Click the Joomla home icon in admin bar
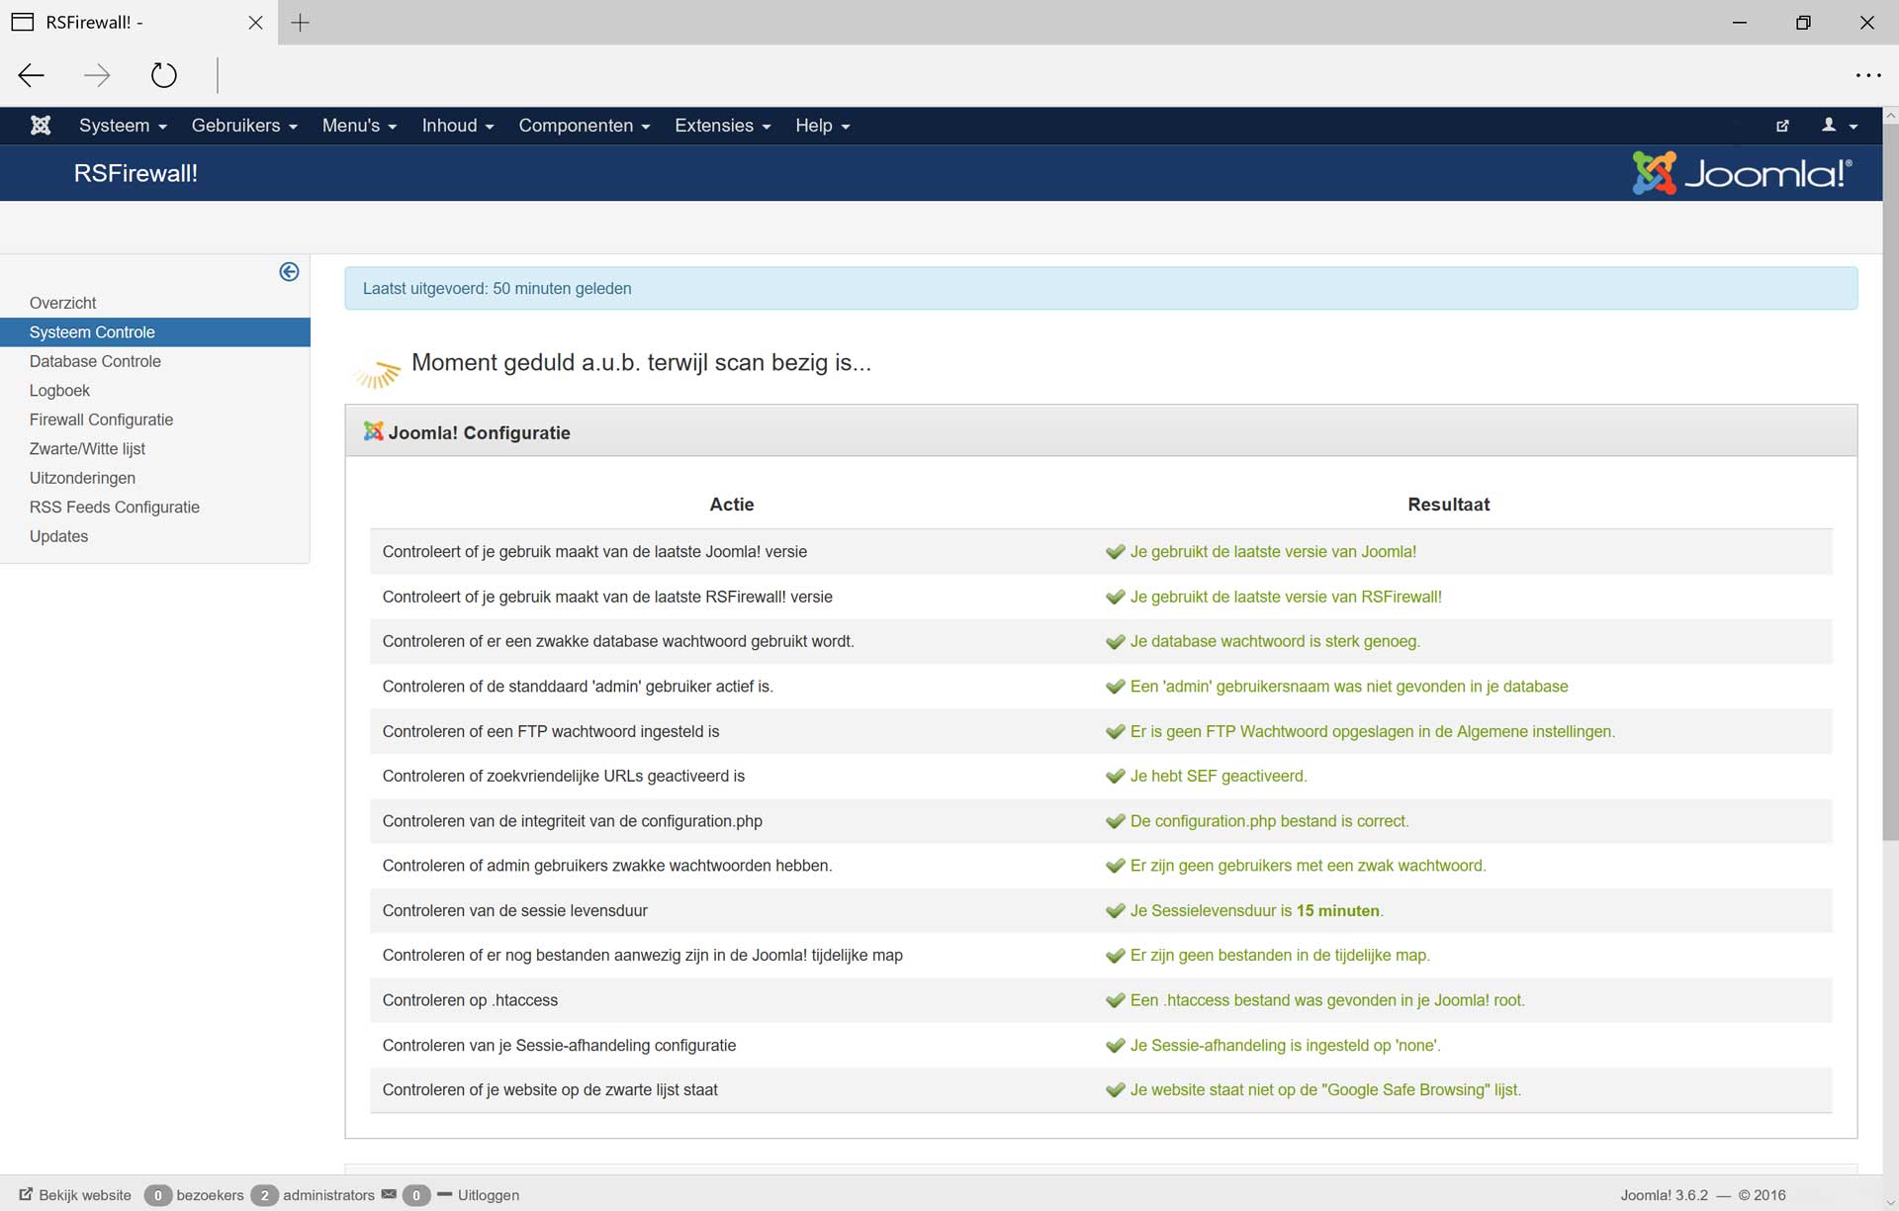1899x1211 pixels. [x=41, y=126]
